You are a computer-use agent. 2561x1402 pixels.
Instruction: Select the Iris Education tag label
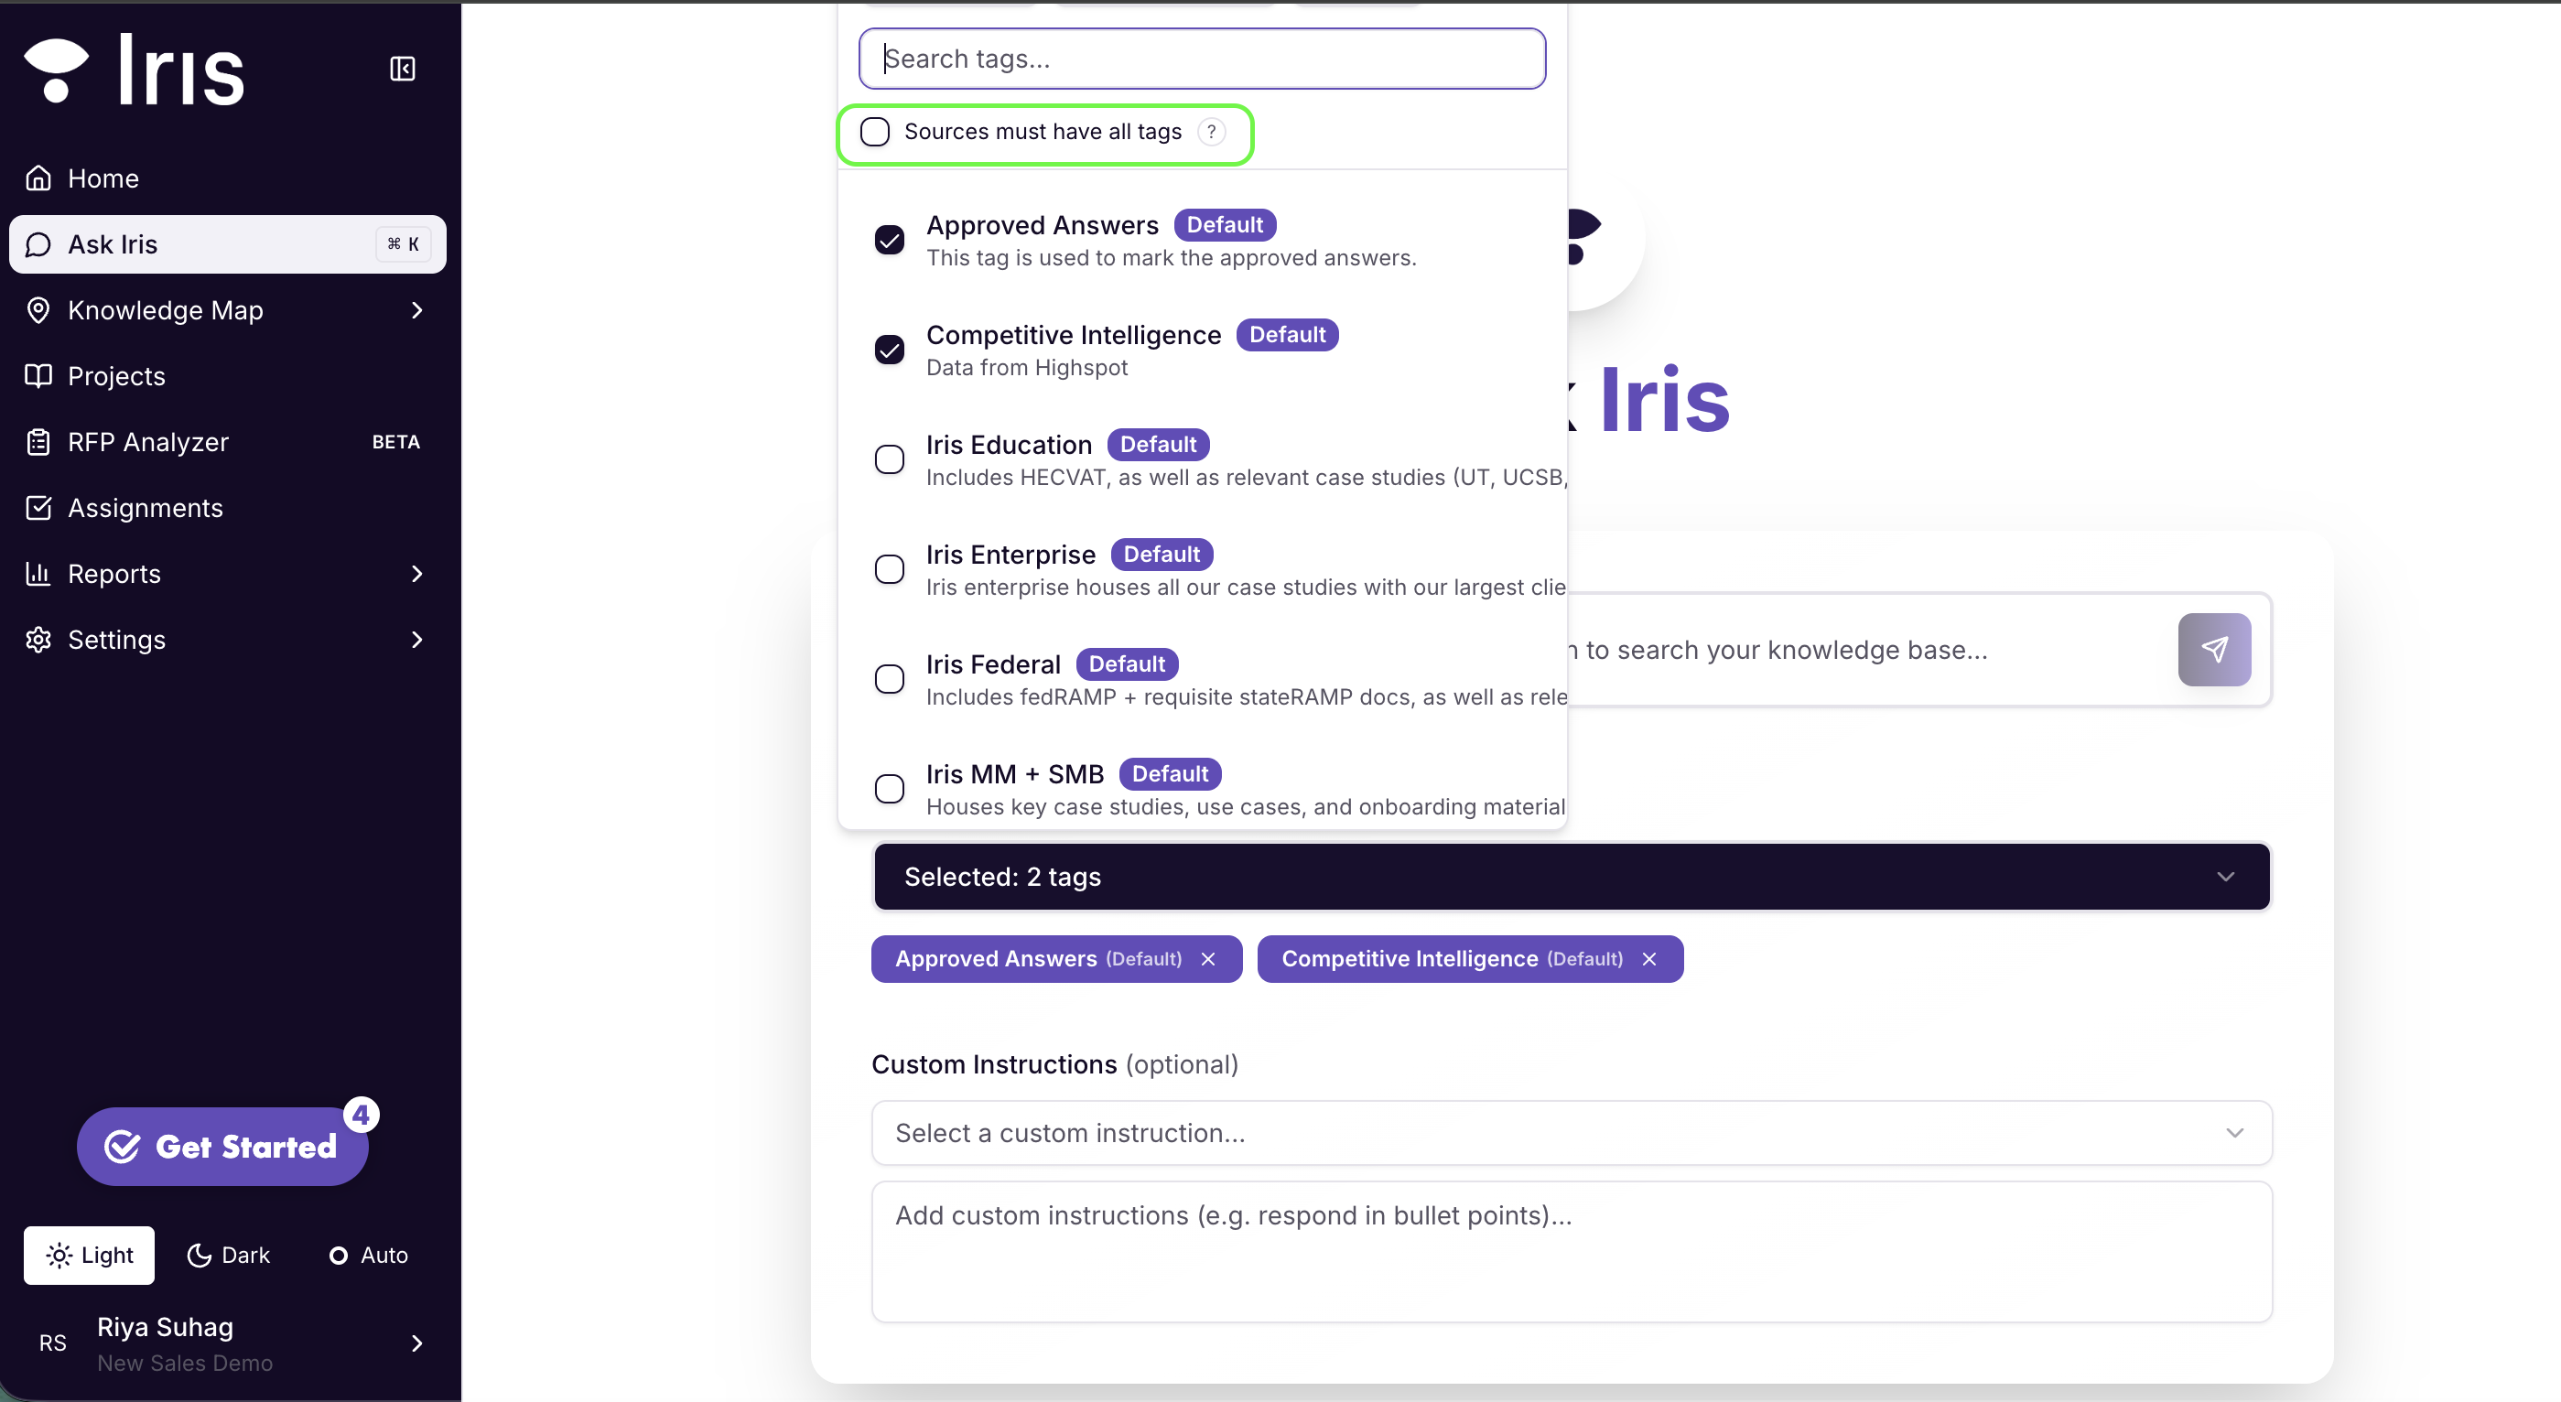pos(1009,445)
